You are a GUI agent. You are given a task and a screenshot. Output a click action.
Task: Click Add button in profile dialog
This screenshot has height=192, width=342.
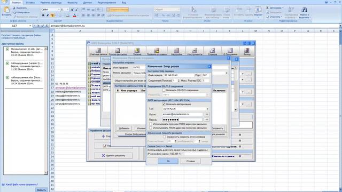[124, 128]
